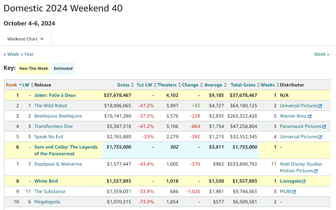
Task: Click the Distributor column header
Action: [x=292, y=85]
